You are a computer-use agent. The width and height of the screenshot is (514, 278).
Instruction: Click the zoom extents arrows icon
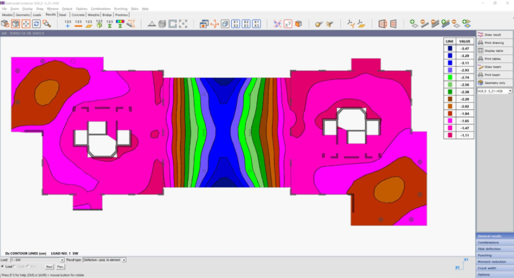[x=26, y=24]
